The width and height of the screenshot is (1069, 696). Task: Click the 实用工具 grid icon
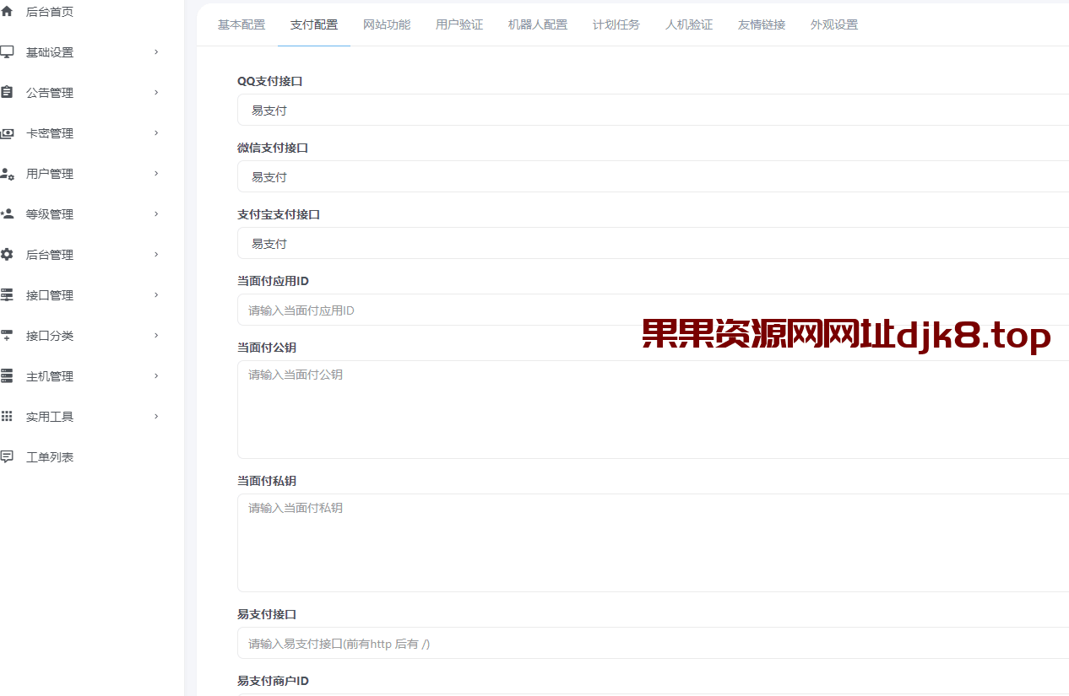(x=8, y=416)
